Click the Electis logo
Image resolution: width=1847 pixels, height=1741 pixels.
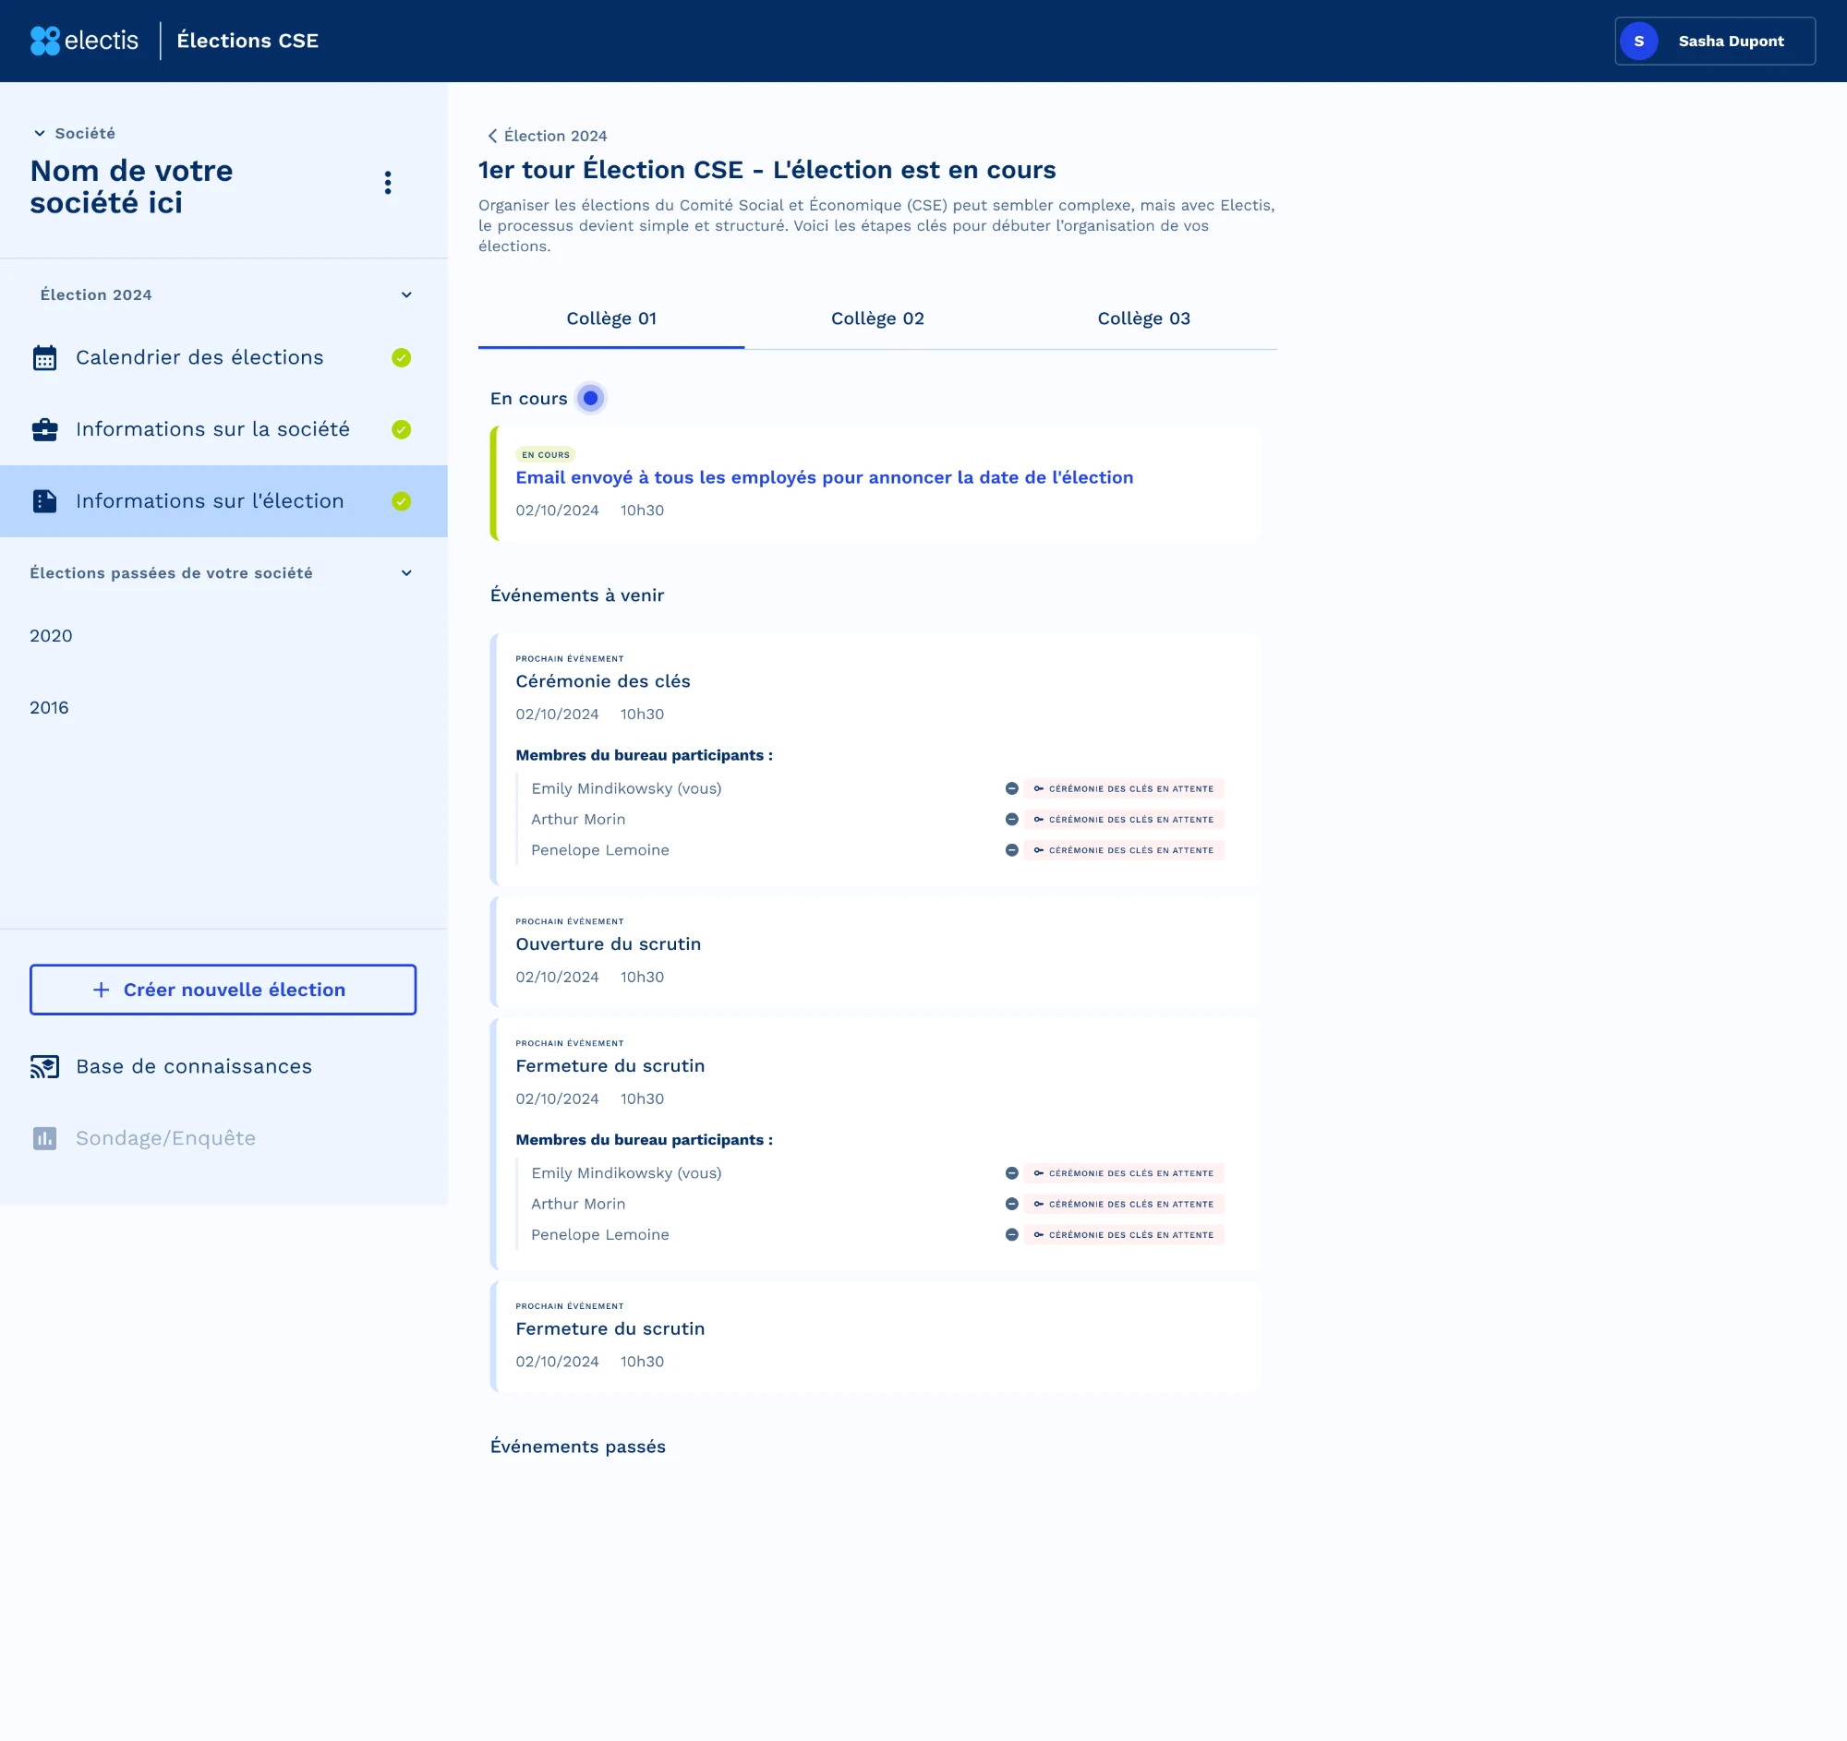tap(84, 41)
